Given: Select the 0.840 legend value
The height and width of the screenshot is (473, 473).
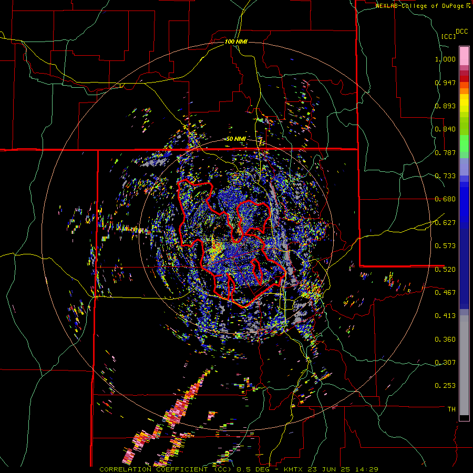Looking at the screenshot, I should click(445, 129).
